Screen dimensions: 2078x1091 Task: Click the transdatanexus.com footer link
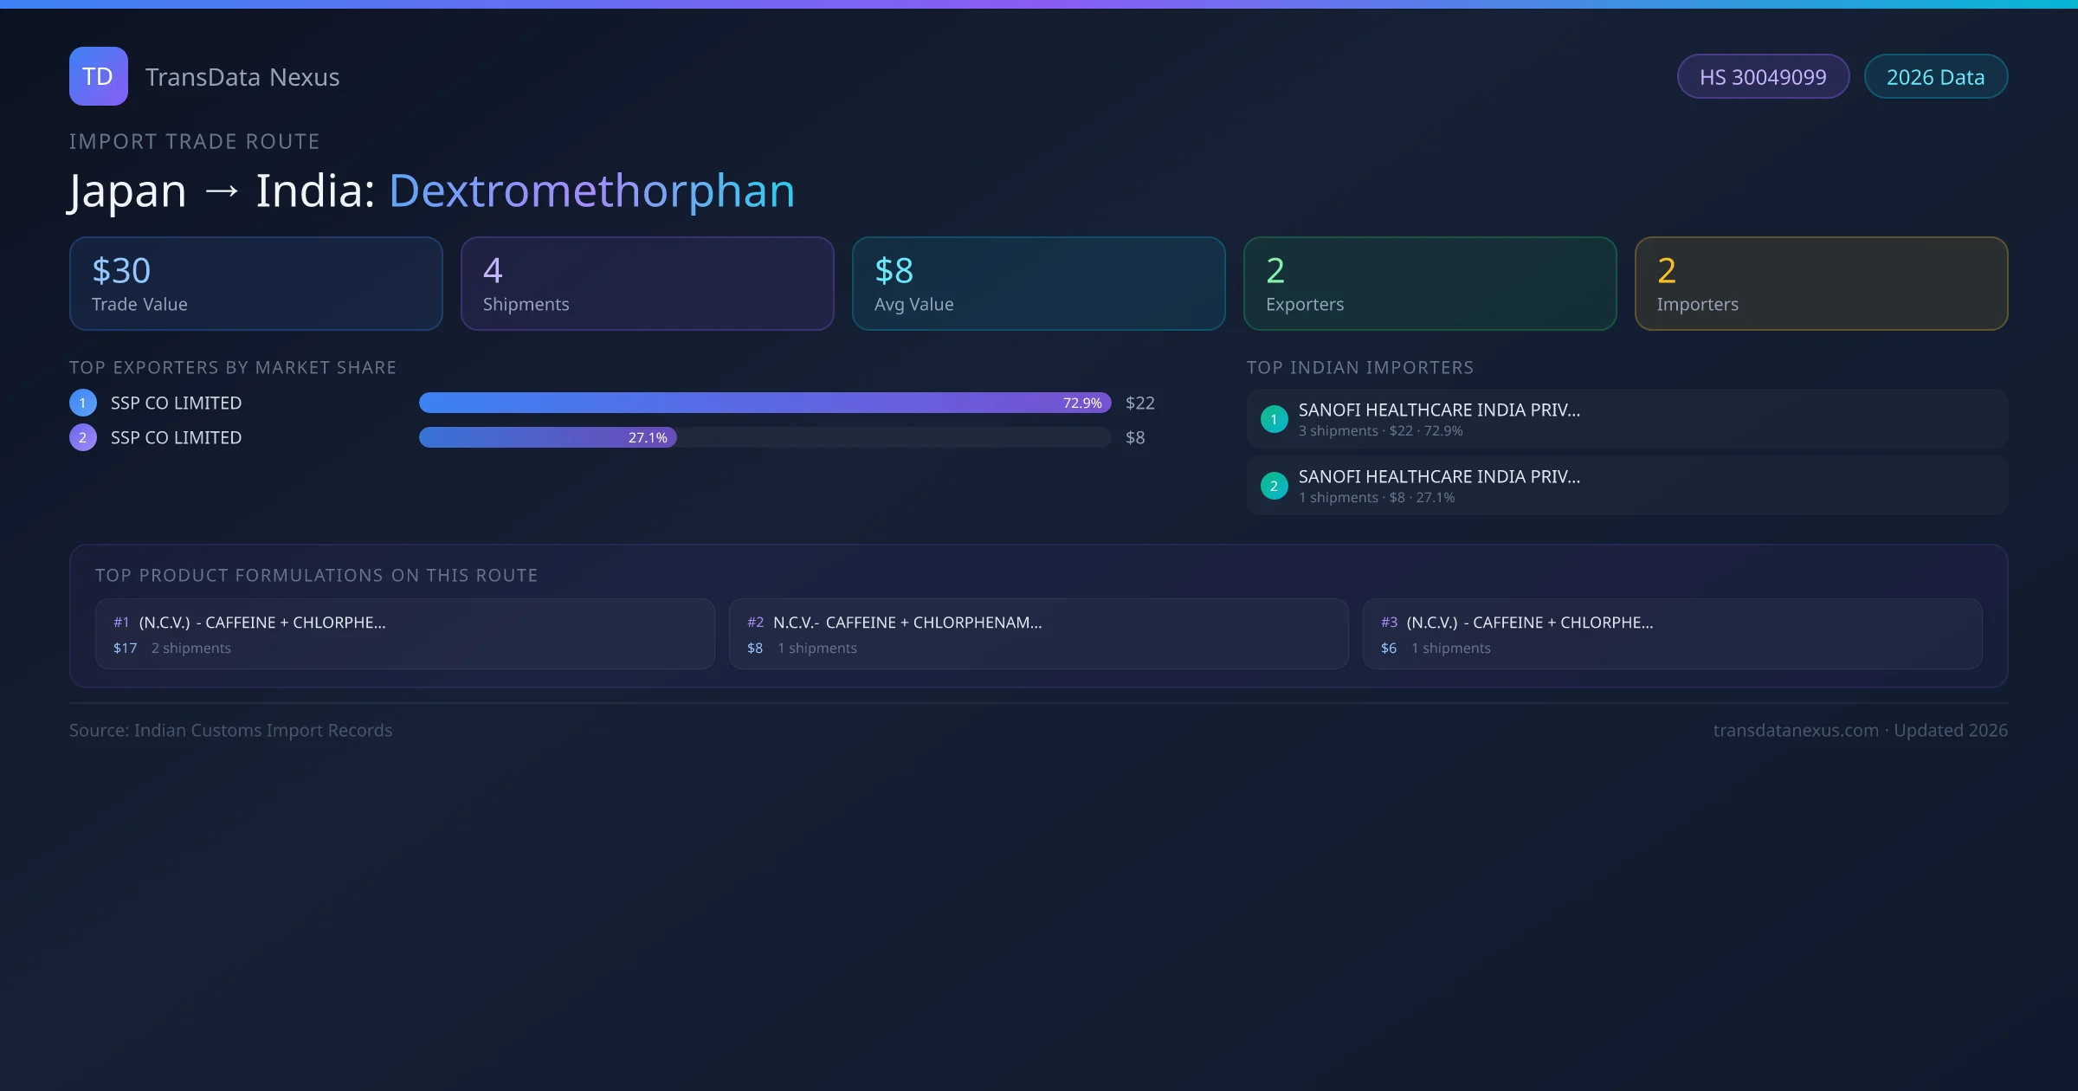point(1795,730)
